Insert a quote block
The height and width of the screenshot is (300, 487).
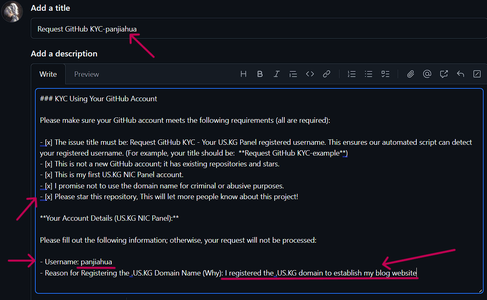pyautogui.click(x=293, y=74)
